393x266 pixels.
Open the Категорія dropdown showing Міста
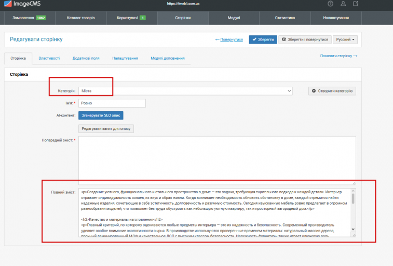[185, 91]
